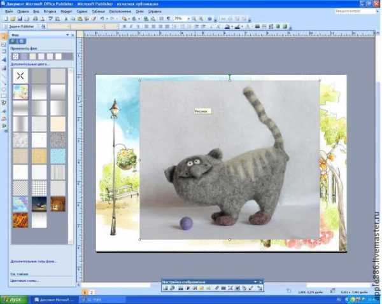Print the publication using the Print icon
This screenshot has height=304, width=382.
click(x=35, y=18)
